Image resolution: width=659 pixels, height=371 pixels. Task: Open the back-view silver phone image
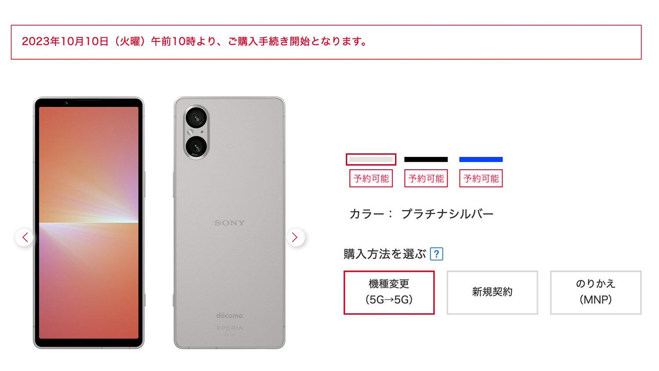click(229, 223)
